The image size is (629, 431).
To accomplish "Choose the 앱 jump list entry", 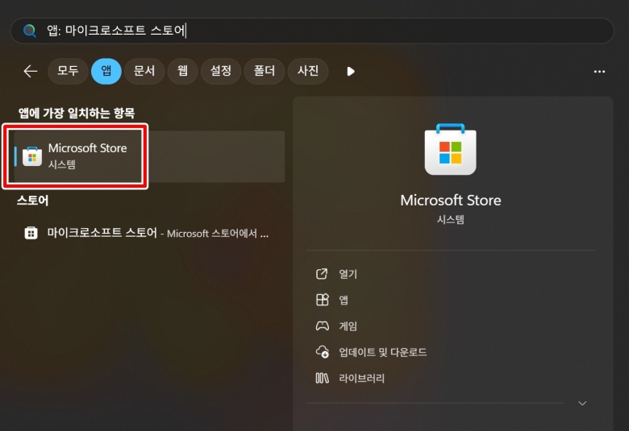I will [344, 300].
